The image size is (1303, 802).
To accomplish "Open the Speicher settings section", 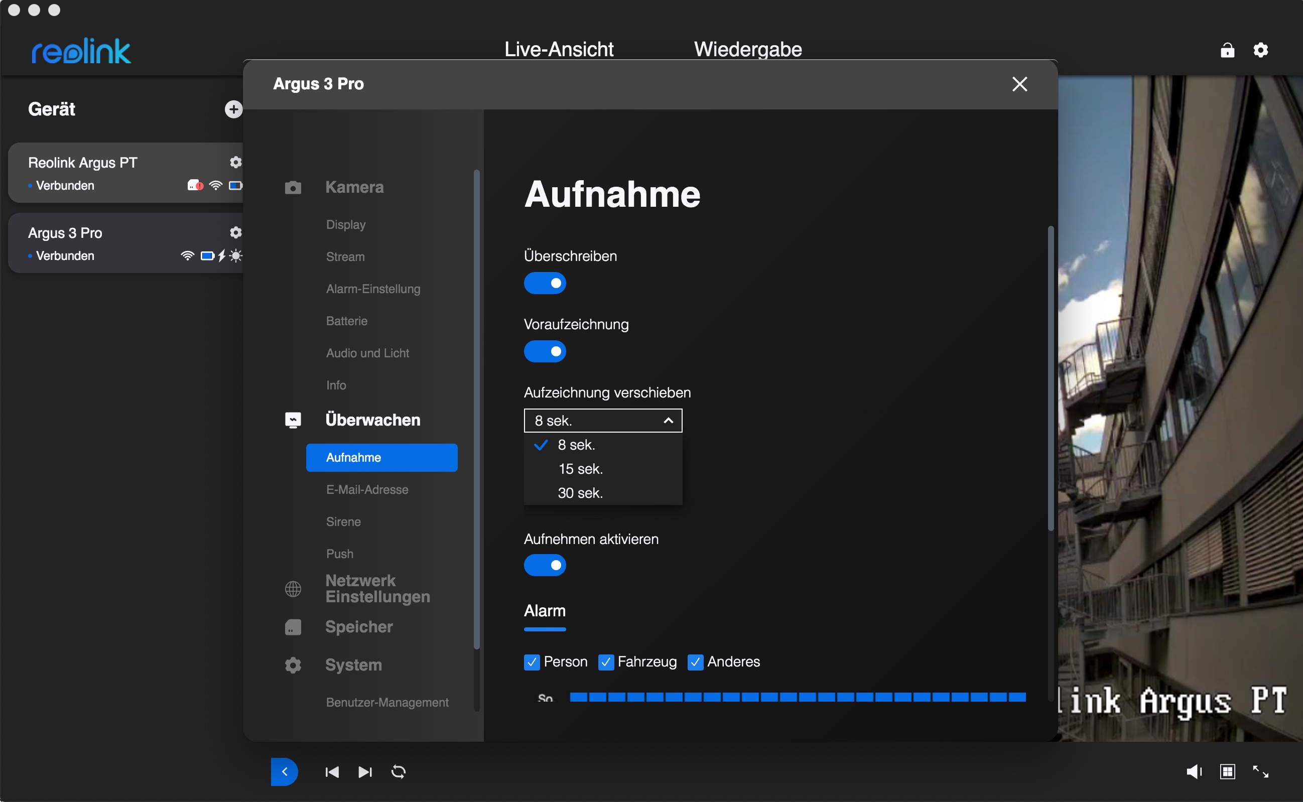I will 358,626.
